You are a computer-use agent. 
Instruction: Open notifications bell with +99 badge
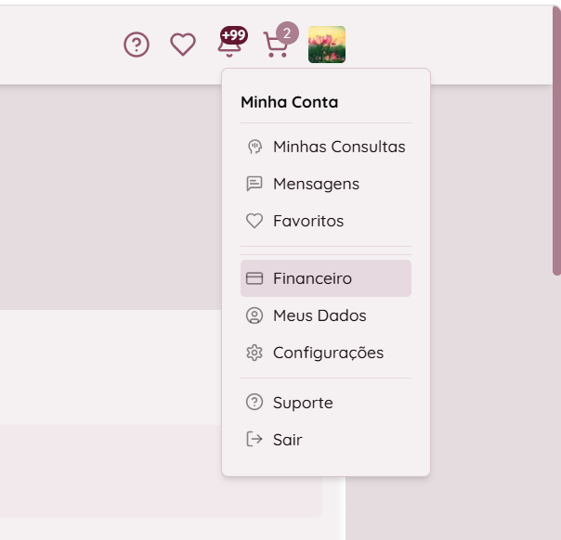pos(228,44)
